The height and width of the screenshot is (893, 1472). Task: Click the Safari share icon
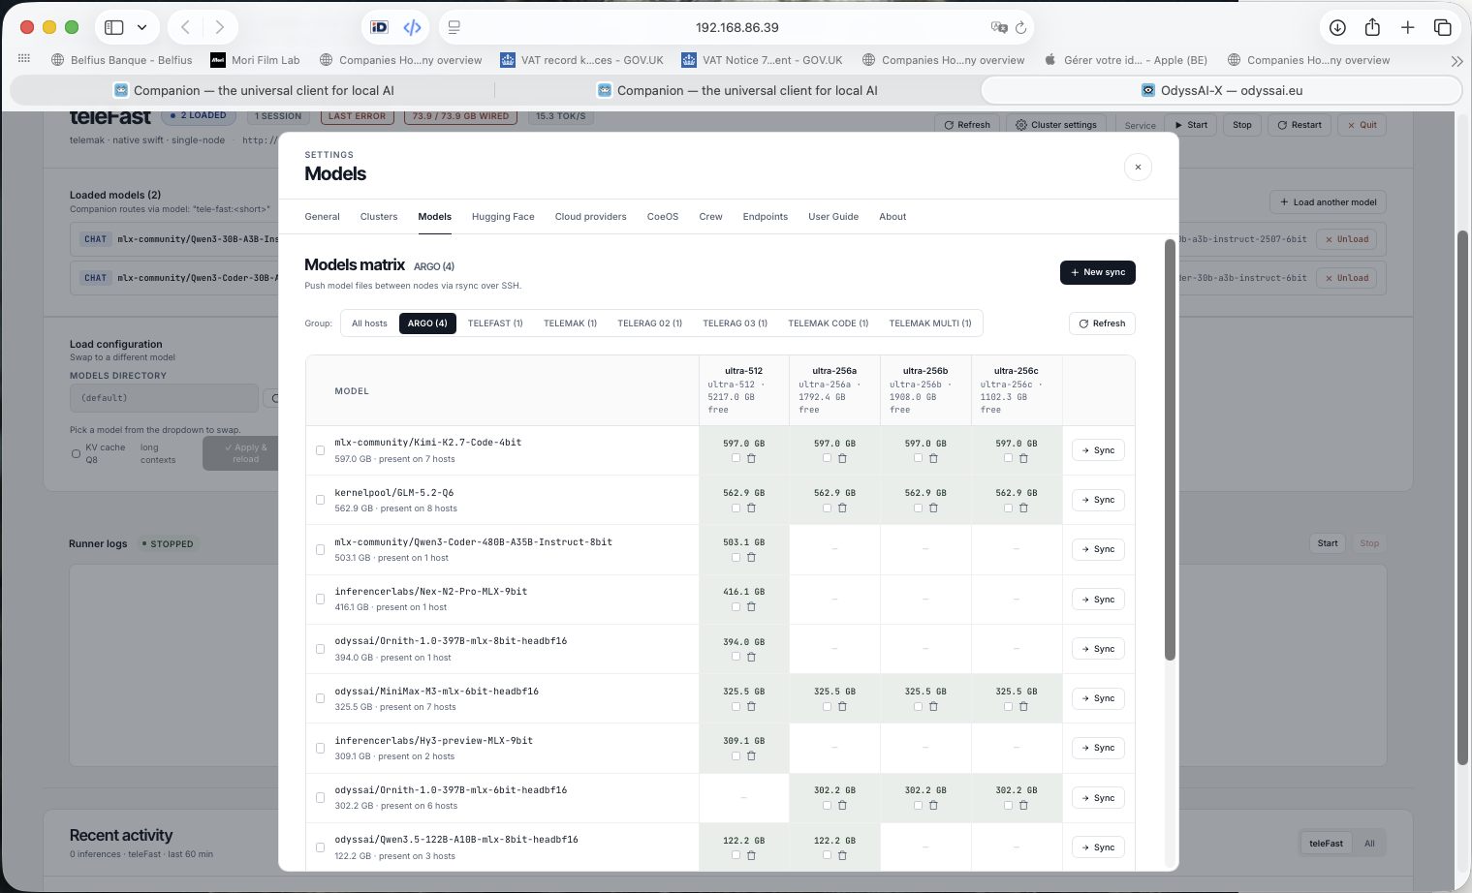click(x=1372, y=27)
